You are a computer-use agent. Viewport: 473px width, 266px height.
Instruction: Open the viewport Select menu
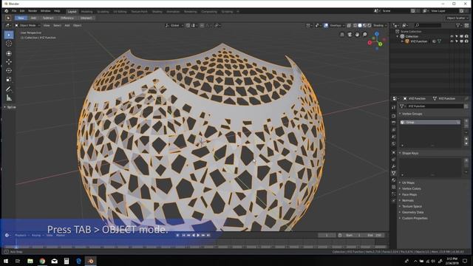57,25
